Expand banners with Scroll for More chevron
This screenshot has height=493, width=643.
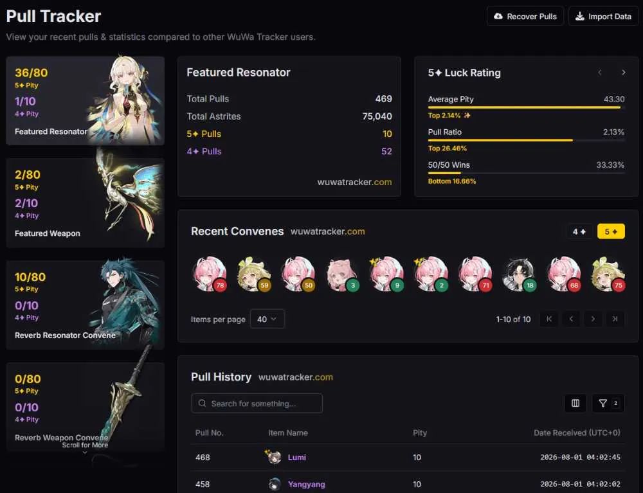tap(85, 453)
